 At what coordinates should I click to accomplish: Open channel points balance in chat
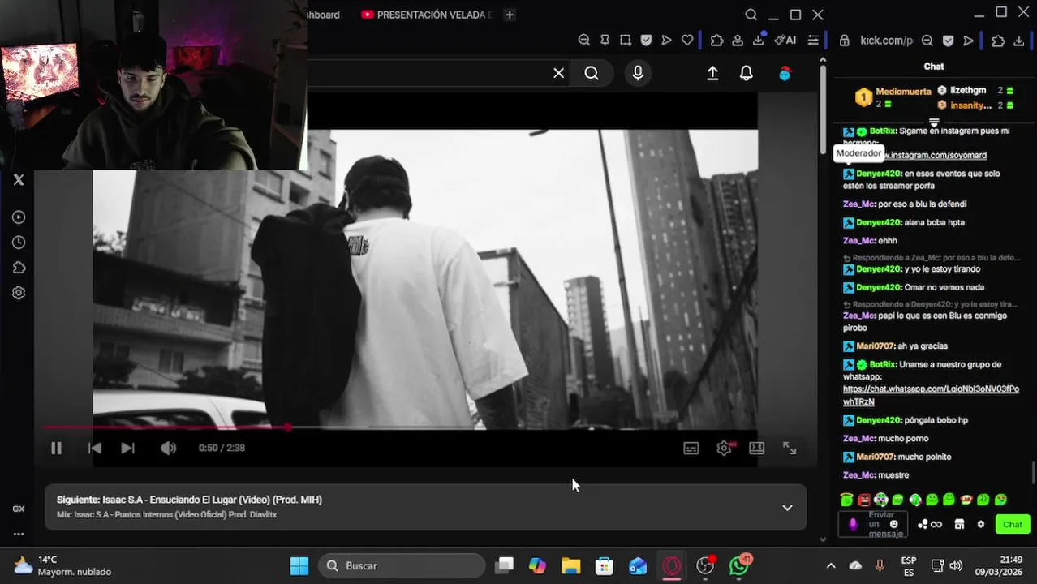[x=930, y=524]
